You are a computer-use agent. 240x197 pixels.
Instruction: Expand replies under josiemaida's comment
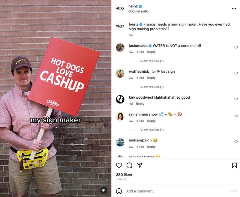click(x=152, y=61)
